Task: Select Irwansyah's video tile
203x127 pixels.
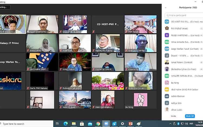Action: click(x=75, y=43)
